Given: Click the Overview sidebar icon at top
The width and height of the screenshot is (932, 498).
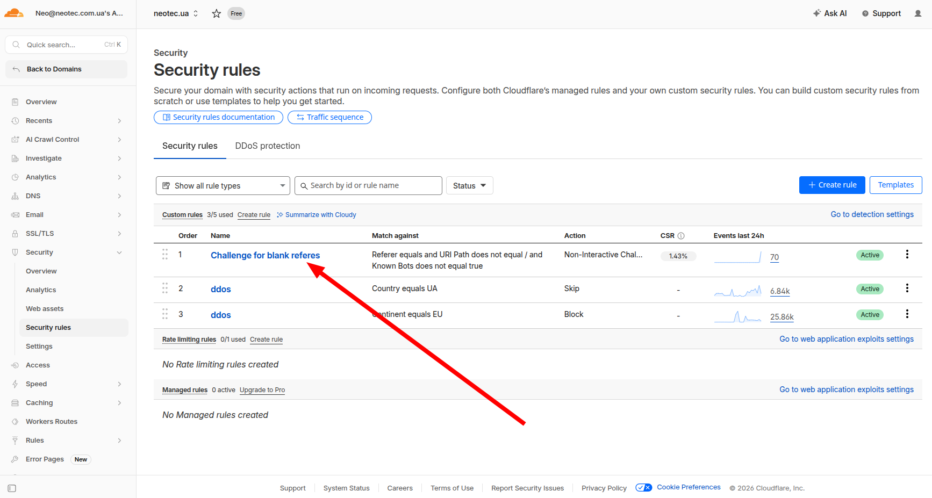Looking at the screenshot, I should click(x=15, y=102).
